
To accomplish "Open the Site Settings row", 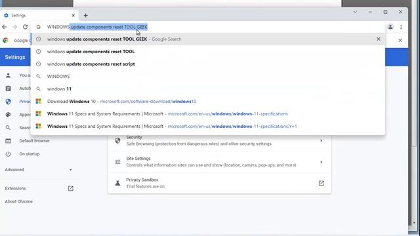I will (219, 162).
